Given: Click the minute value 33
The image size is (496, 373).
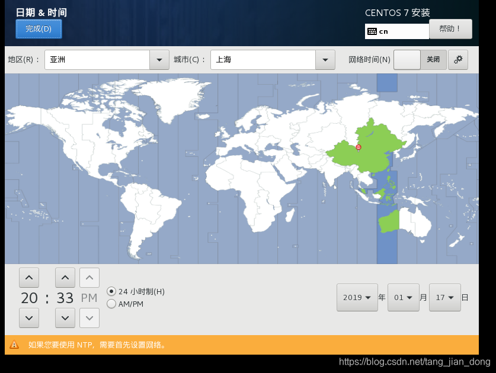Looking at the screenshot, I should click(x=65, y=298).
